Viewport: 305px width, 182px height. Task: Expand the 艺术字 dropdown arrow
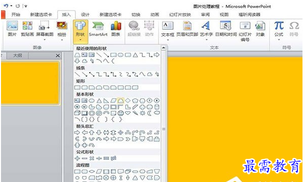pos(206,40)
